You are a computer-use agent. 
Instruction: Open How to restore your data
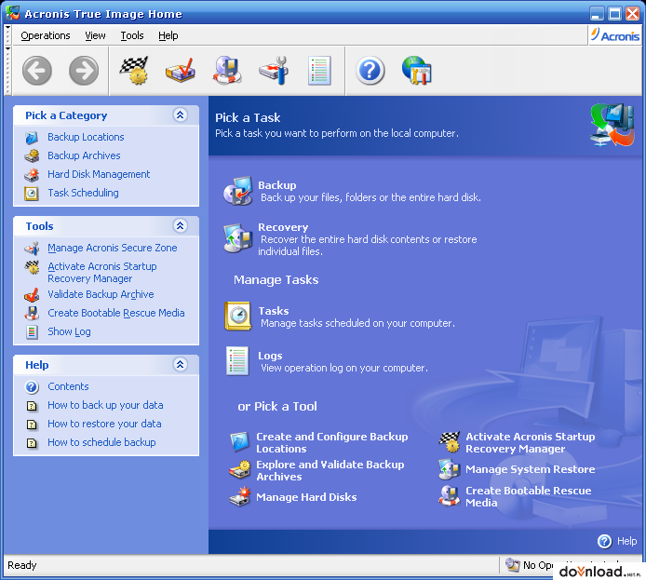click(104, 424)
